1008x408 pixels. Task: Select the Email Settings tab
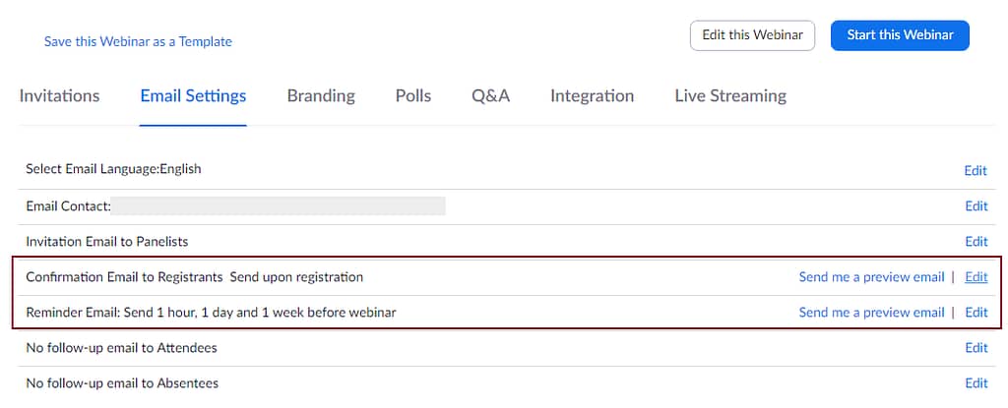click(x=193, y=95)
